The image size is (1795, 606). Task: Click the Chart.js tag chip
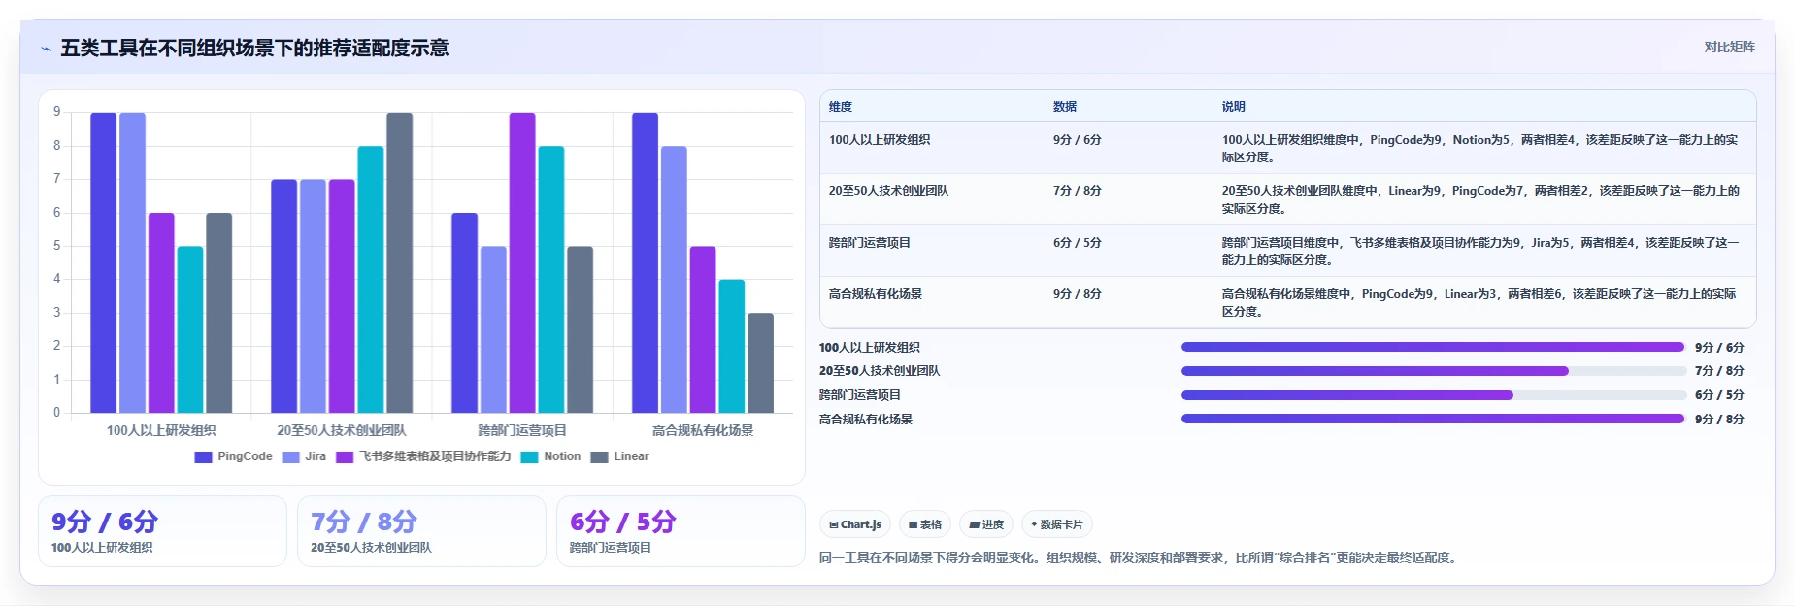coord(855,524)
